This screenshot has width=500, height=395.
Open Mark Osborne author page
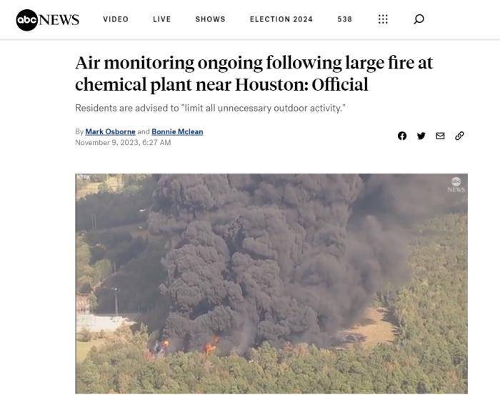click(110, 131)
